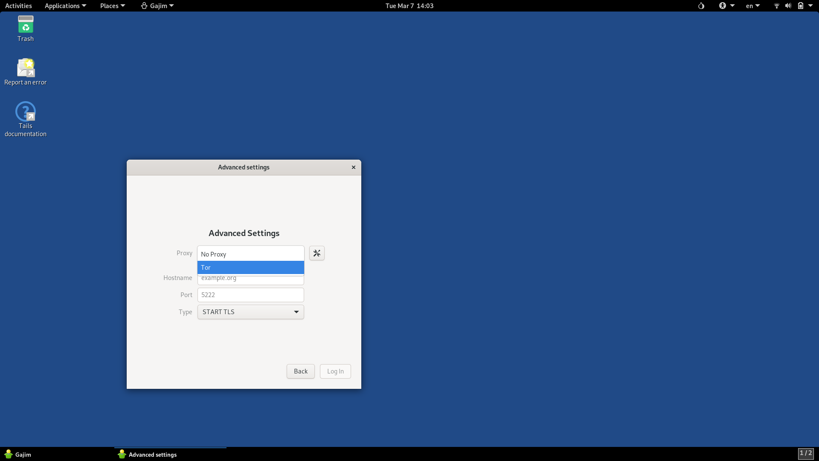819x461 pixels.
Task: Choose No Proxy option
Action: pyautogui.click(x=250, y=254)
